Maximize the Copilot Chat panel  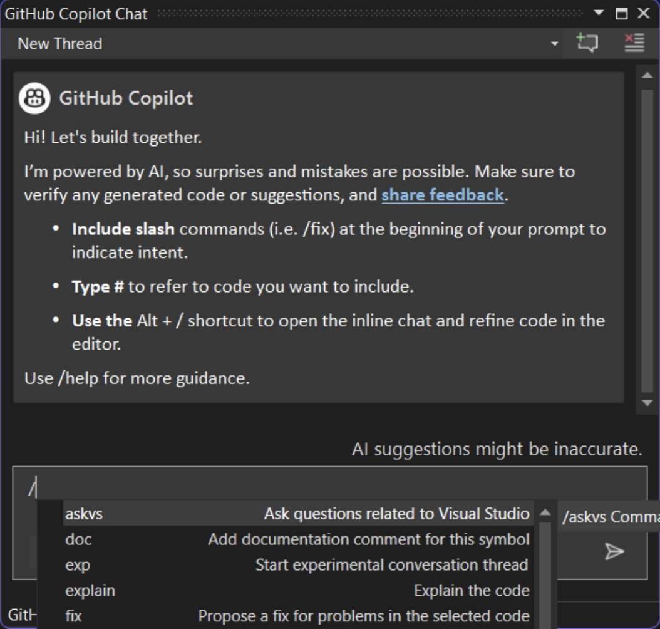(622, 13)
